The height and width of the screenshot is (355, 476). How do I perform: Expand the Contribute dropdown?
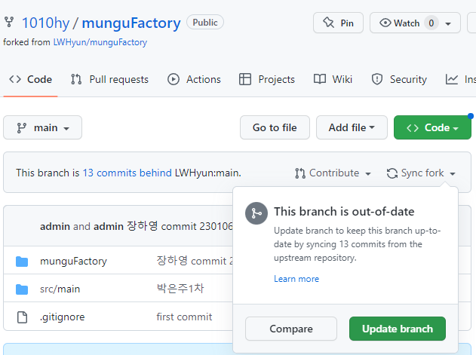pos(333,173)
